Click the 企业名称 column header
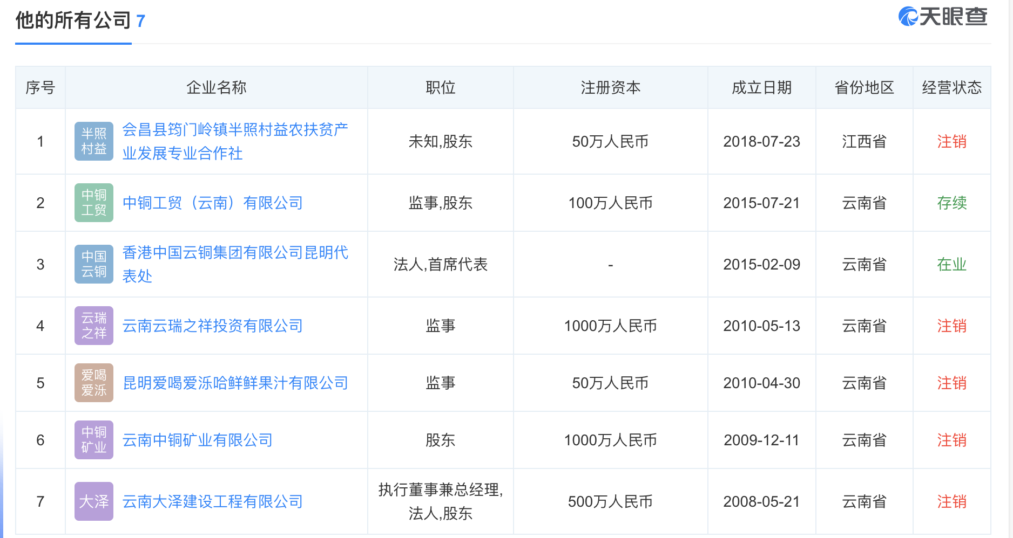This screenshot has height=538, width=1013. pyautogui.click(x=217, y=87)
